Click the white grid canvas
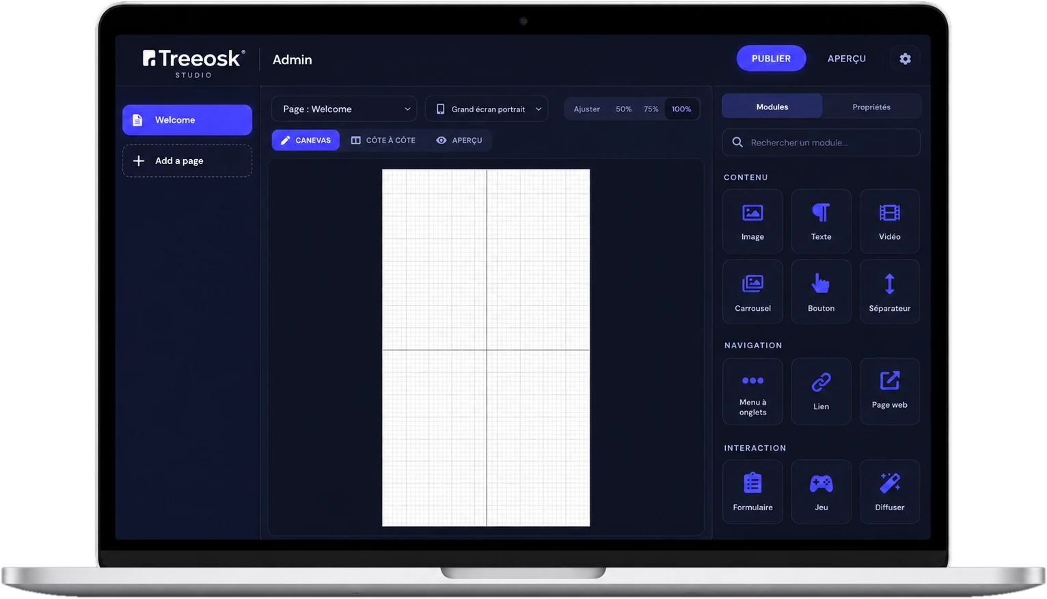 point(486,348)
